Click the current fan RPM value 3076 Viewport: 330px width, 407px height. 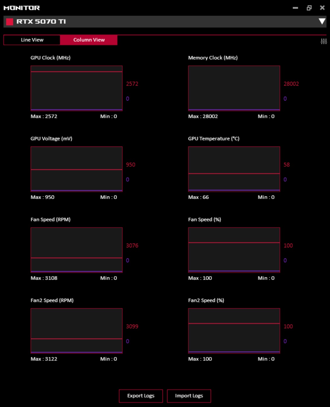coord(132,246)
